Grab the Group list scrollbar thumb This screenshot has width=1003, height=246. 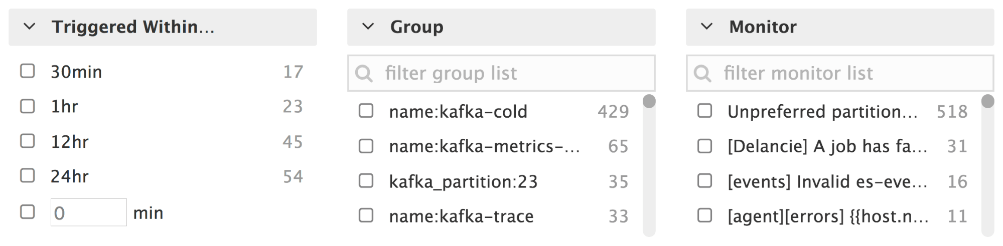649,102
